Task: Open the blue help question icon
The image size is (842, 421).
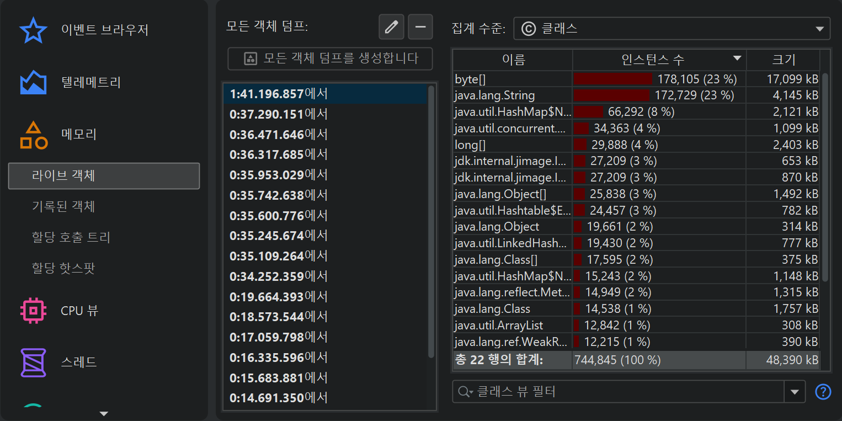Action: pyautogui.click(x=823, y=392)
